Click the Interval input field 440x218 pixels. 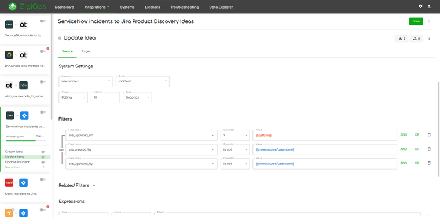click(105, 97)
